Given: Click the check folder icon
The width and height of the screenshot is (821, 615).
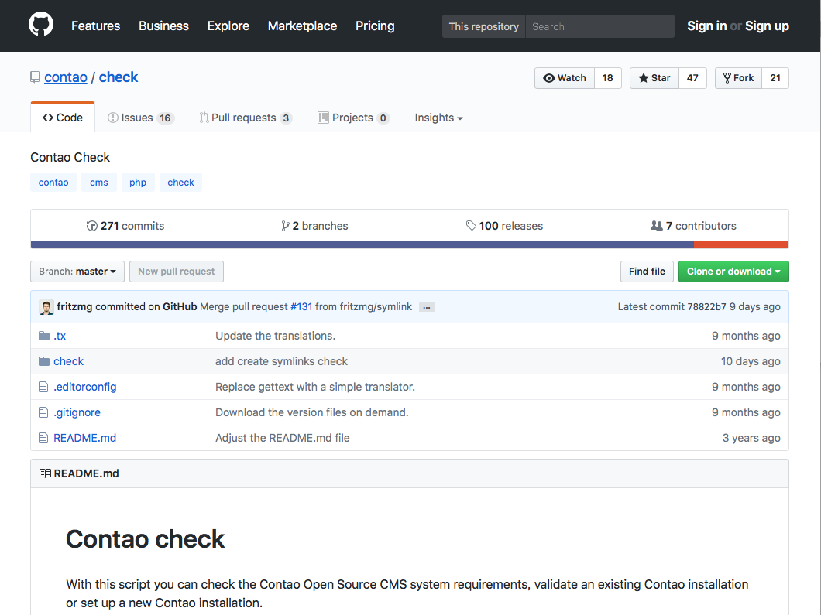Looking at the screenshot, I should coord(44,361).
